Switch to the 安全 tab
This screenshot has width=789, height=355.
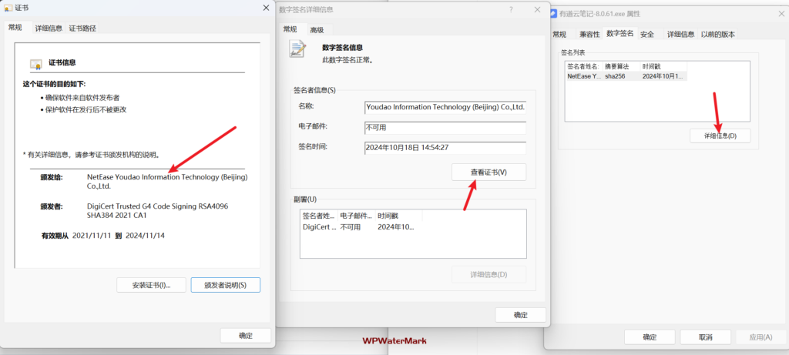[x=647, y=35]
